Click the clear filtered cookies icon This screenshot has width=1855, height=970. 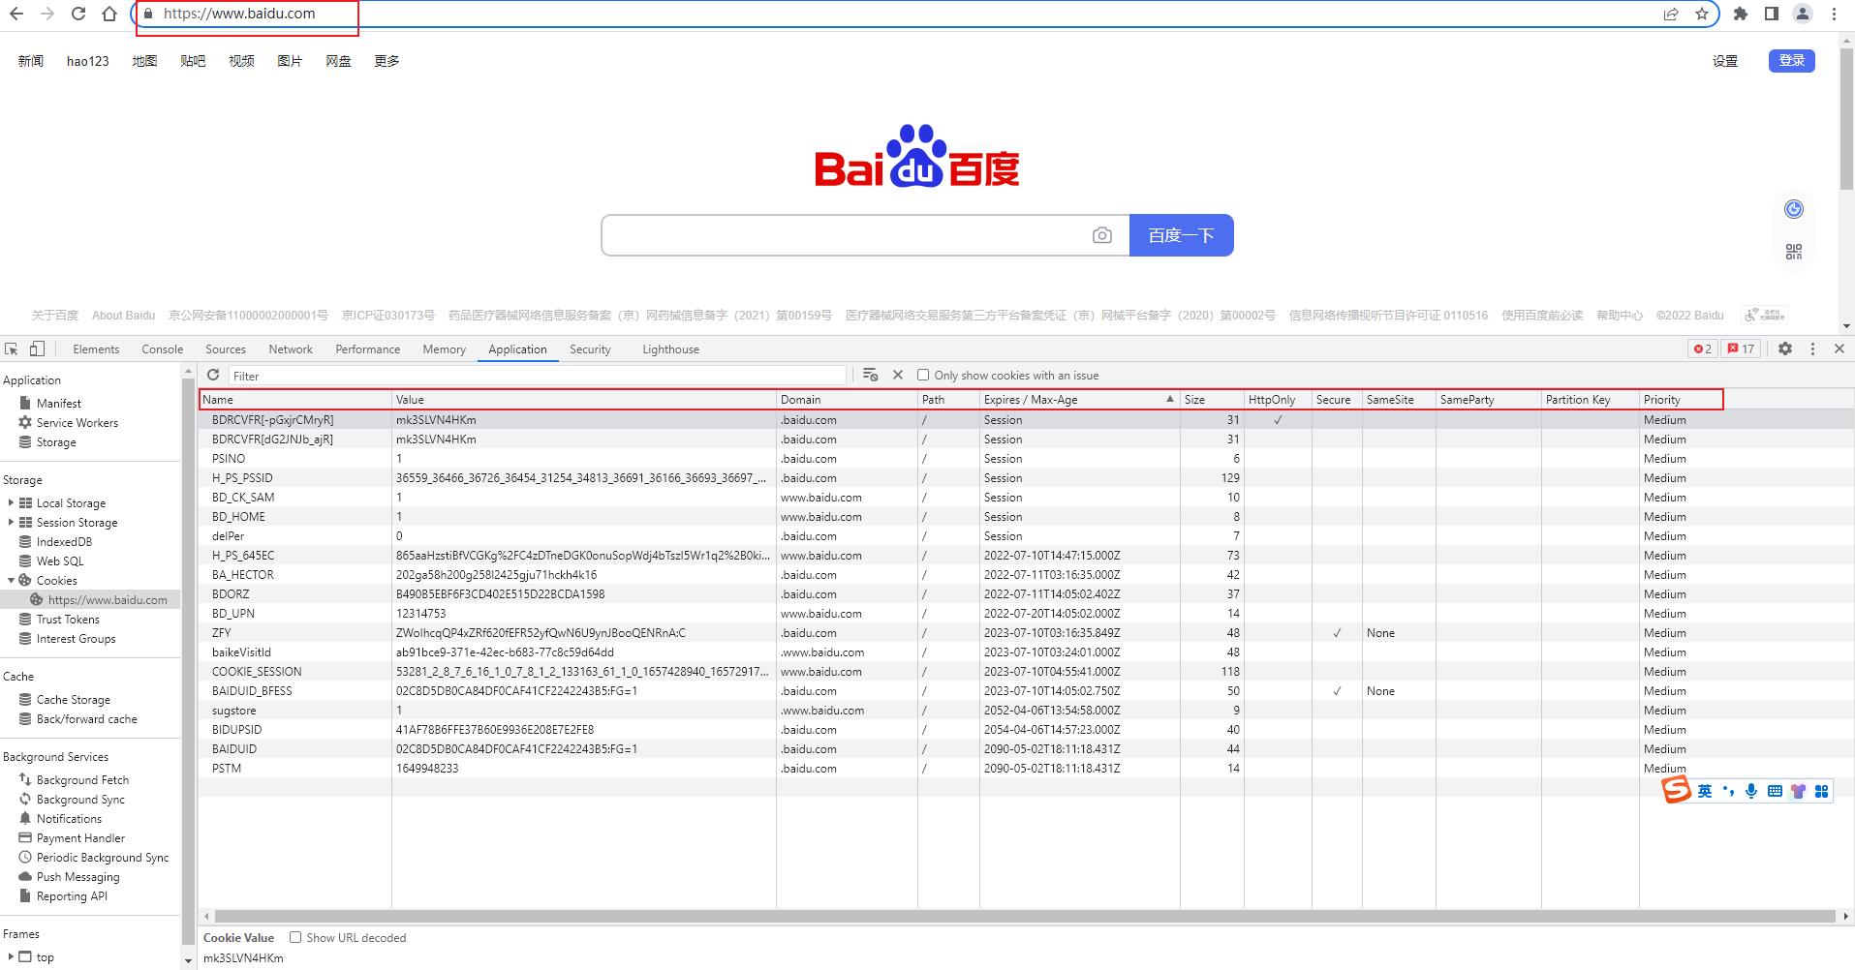pos(870,376)
